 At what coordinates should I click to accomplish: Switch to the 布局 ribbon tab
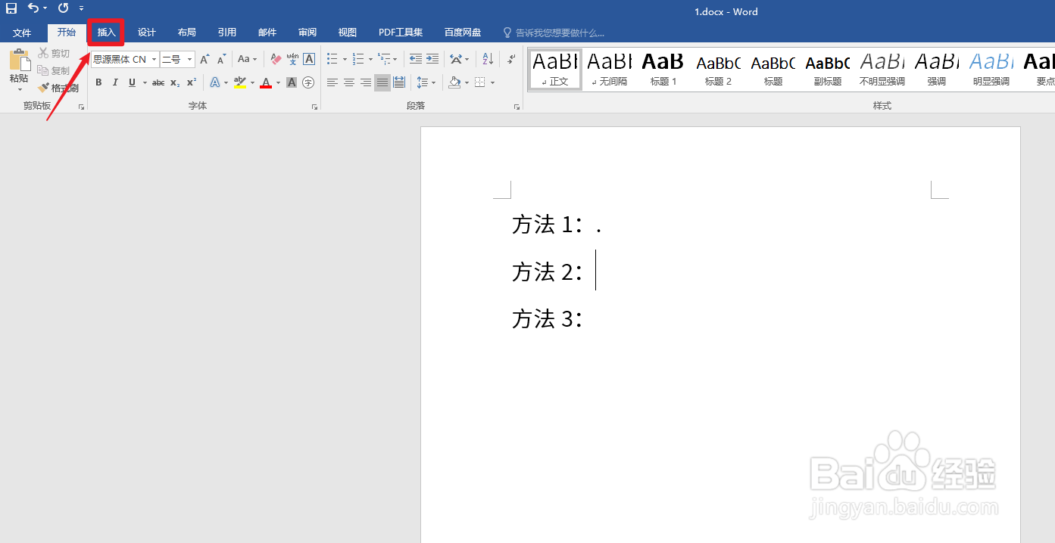(x=186, y=33)
